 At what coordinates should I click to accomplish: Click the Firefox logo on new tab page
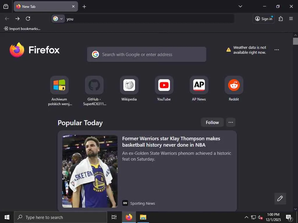coord(35,50)
